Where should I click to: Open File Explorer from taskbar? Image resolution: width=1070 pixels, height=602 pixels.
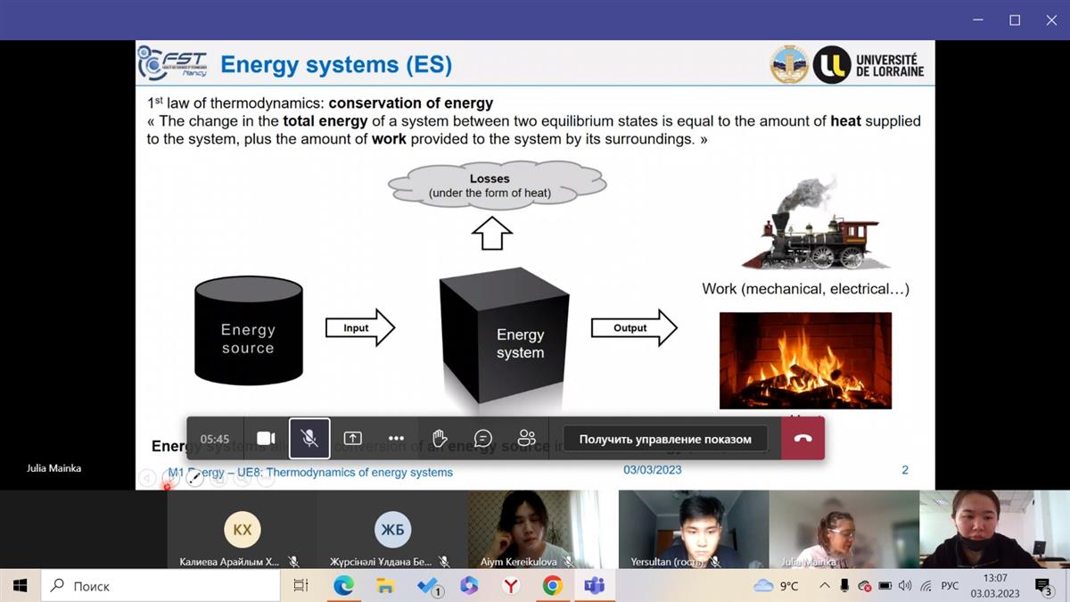coord(385,586)
